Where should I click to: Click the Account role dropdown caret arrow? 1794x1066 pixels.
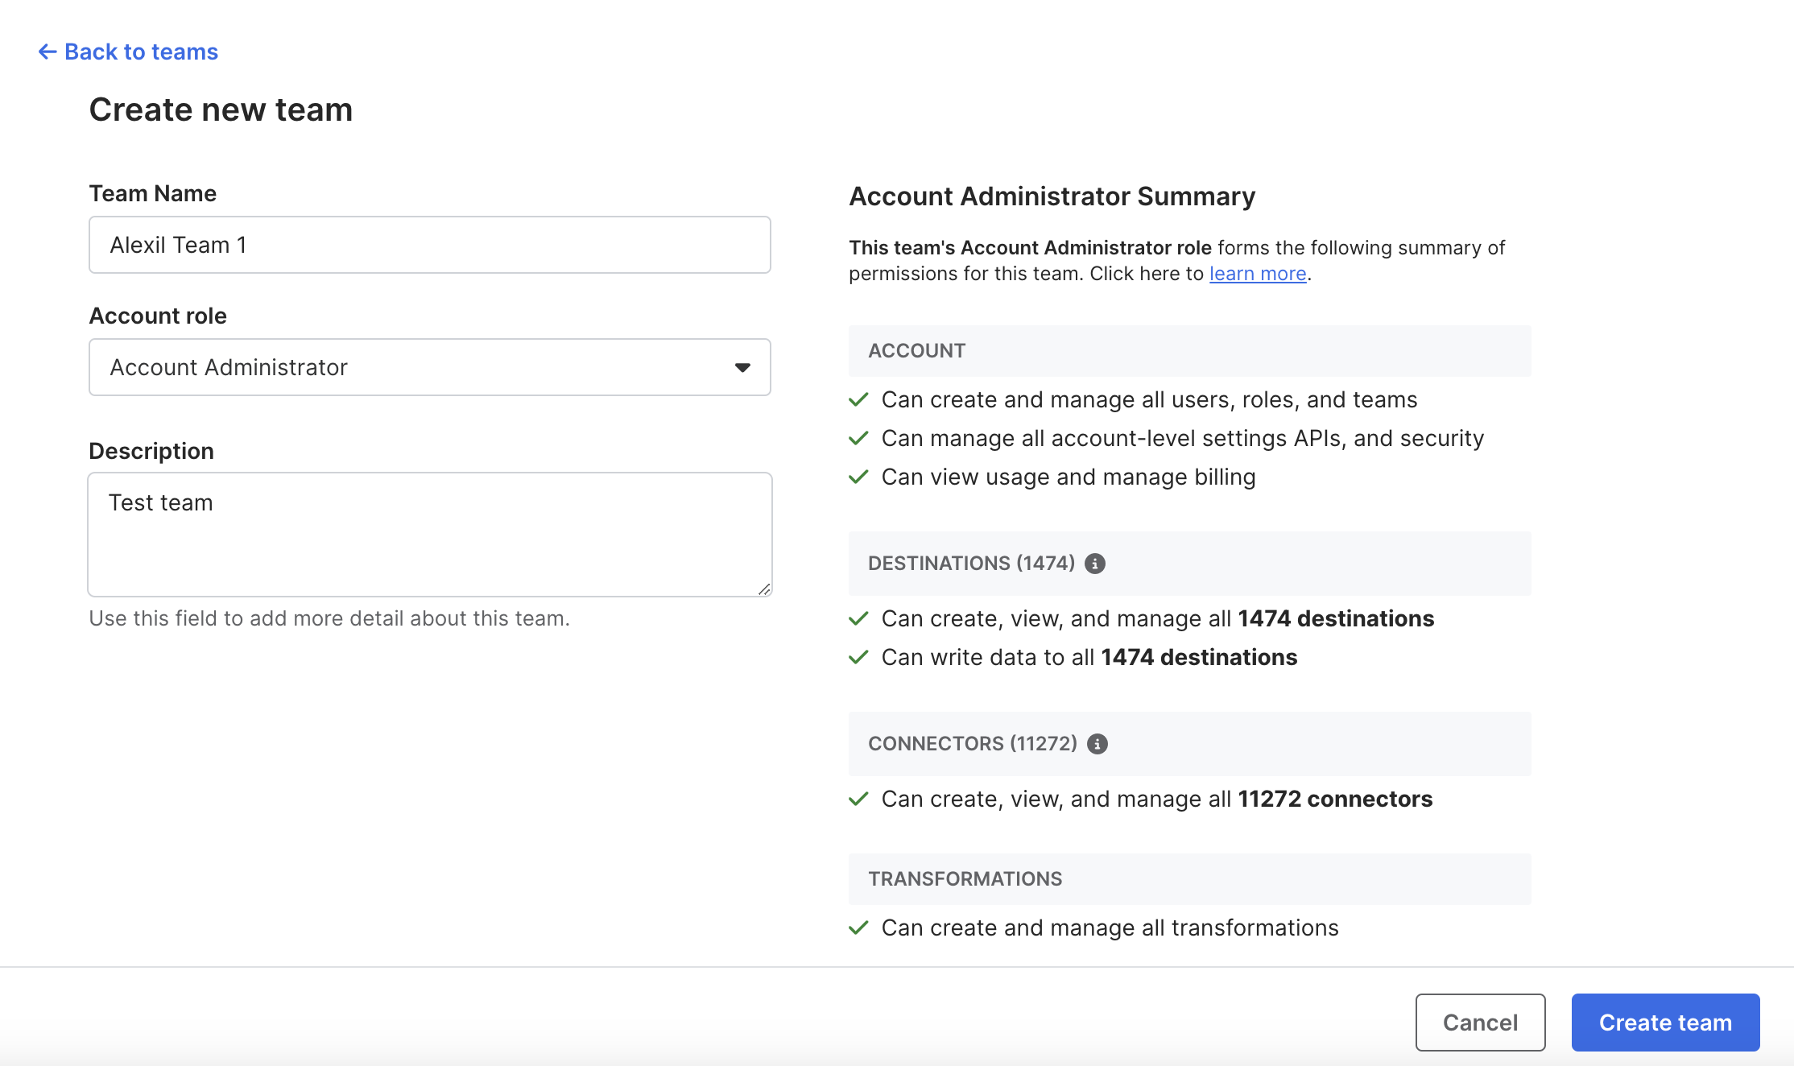tap(742, 368)
